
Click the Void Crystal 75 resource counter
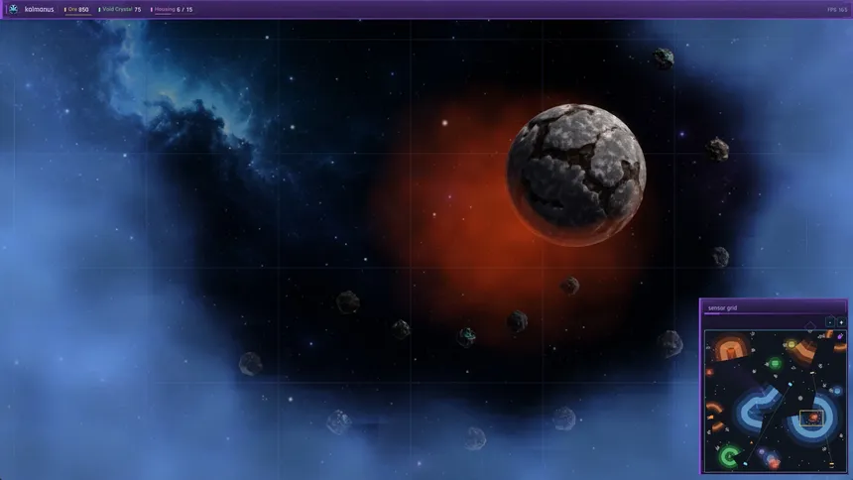(120, 9)
